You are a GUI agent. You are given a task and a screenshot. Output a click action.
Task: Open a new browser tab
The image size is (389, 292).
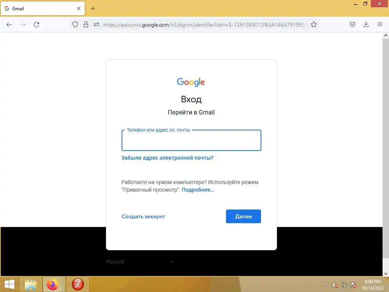point(93,9)
